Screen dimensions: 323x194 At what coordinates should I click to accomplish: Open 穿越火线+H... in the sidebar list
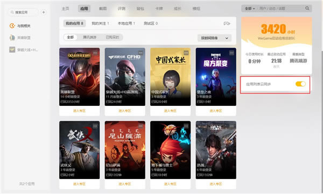[x=27, y=49]
